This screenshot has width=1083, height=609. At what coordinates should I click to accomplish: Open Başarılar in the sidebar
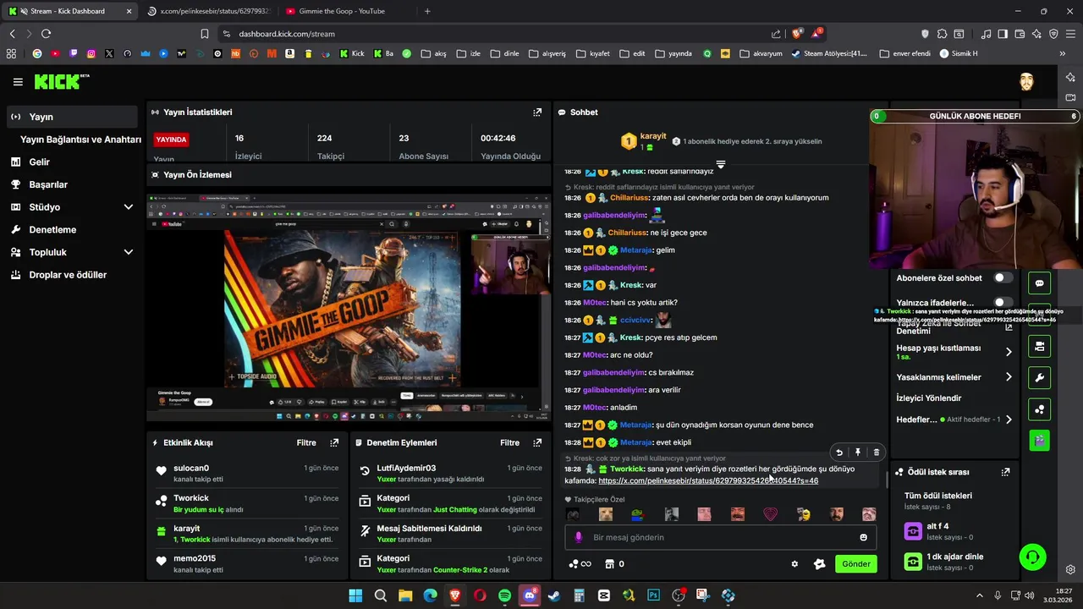pos(72,184)
